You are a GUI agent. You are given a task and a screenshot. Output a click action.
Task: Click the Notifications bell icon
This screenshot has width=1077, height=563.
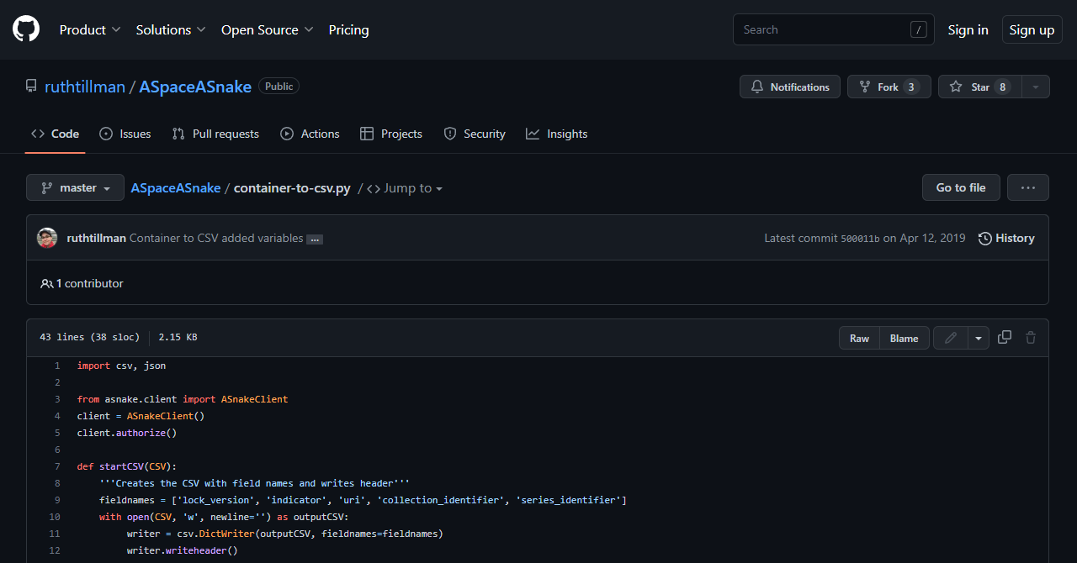point(756,87)
